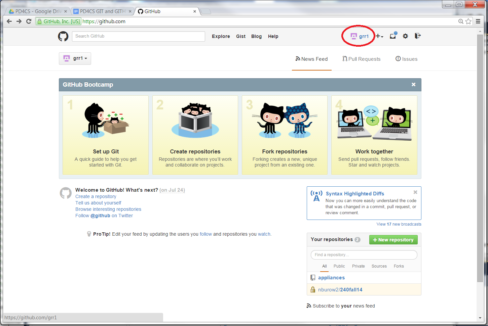
Task: Open account settings gear icon
Action: tap(405, 36)
